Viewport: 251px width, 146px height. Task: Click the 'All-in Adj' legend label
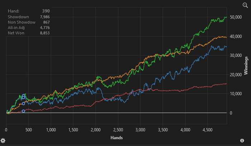(x=16, y=28)
